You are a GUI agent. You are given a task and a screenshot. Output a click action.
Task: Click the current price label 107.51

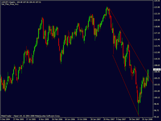click(x=157, y=70)
